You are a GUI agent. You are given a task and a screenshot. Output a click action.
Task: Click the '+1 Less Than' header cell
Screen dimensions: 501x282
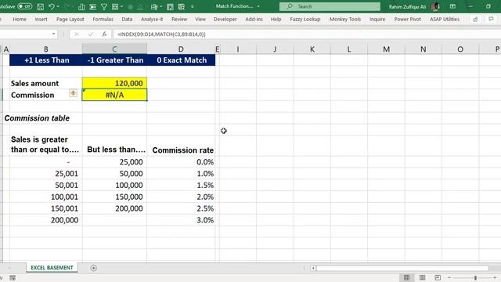click(x=45, y=60)
